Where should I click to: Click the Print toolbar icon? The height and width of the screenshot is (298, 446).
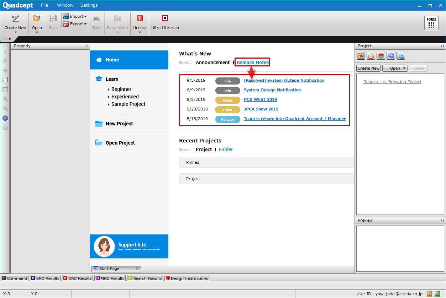click(96, 18)
